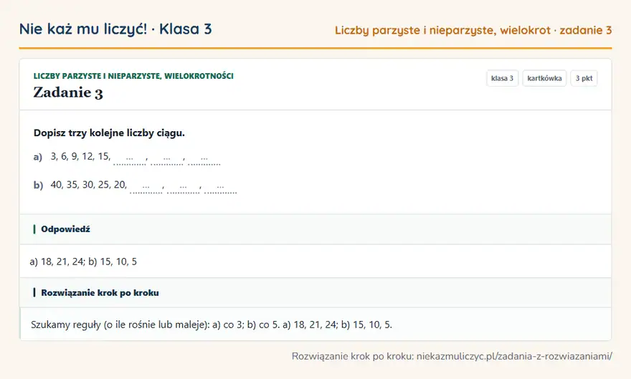The image size is (631, 379).
Task: Click the orange header 'Liczby parzyste i nieparzyste, wielokrot · zadanie 3'
Action: coord(473,30)
